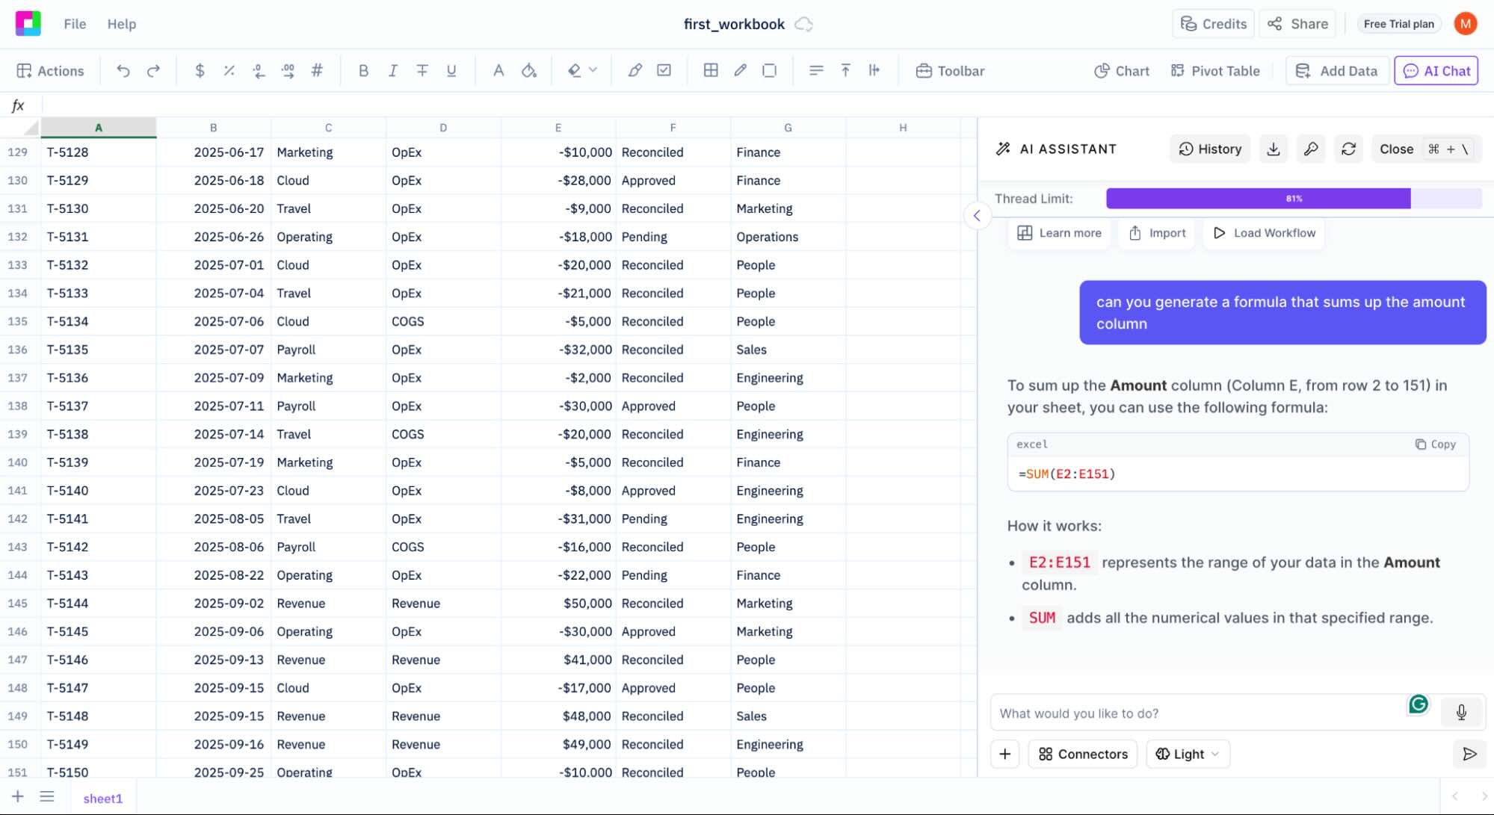Increase decimal places icon
1494x815 pixels.
288,71
